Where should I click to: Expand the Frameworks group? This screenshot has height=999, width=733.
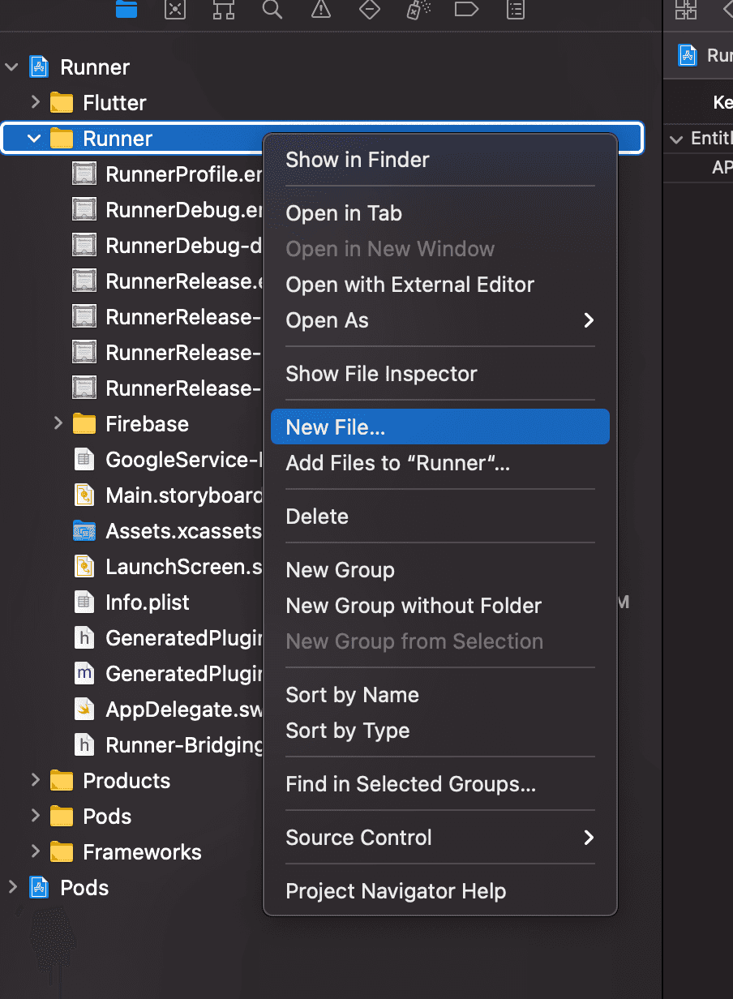pos(35,852)
